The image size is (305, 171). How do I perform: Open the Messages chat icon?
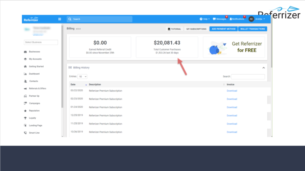214,19
